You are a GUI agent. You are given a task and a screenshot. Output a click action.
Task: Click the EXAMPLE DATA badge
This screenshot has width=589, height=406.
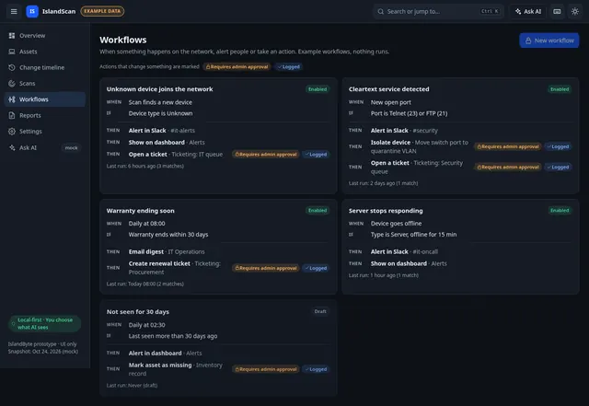pyautogui.click(x=102, y=11)
